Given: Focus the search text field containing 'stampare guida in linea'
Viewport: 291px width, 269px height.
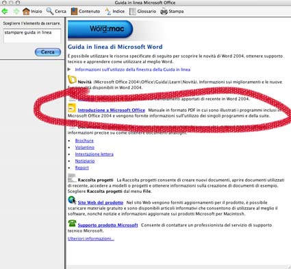Looking at the screenshot, I should 32,36.
